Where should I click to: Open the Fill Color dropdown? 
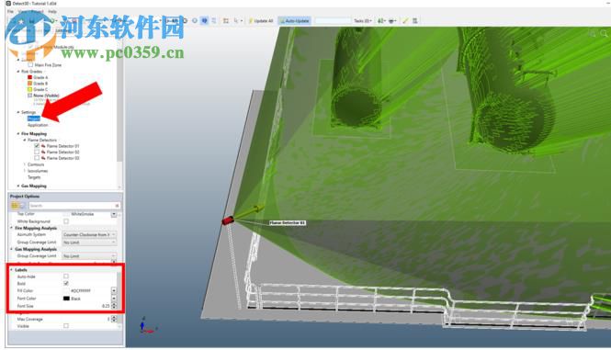click(114, 291)
